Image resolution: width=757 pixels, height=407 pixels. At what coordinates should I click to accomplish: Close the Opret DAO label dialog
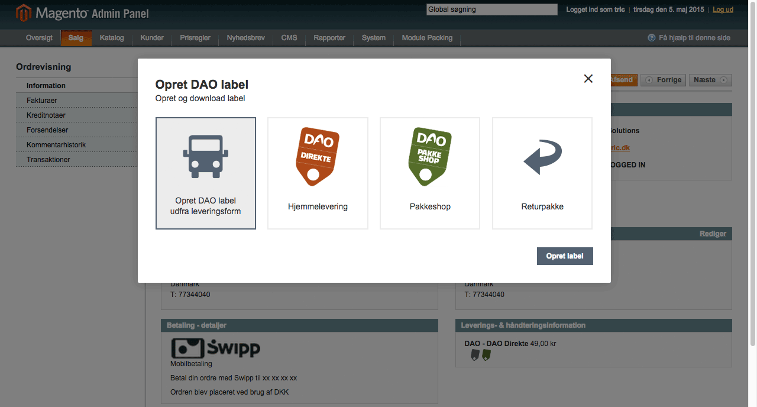pos(588,79)
